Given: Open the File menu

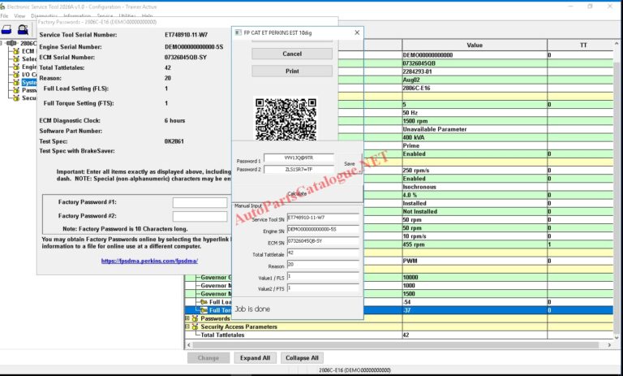Looking at the screenshot, I should pyautogui.click(x=4, y=16).
